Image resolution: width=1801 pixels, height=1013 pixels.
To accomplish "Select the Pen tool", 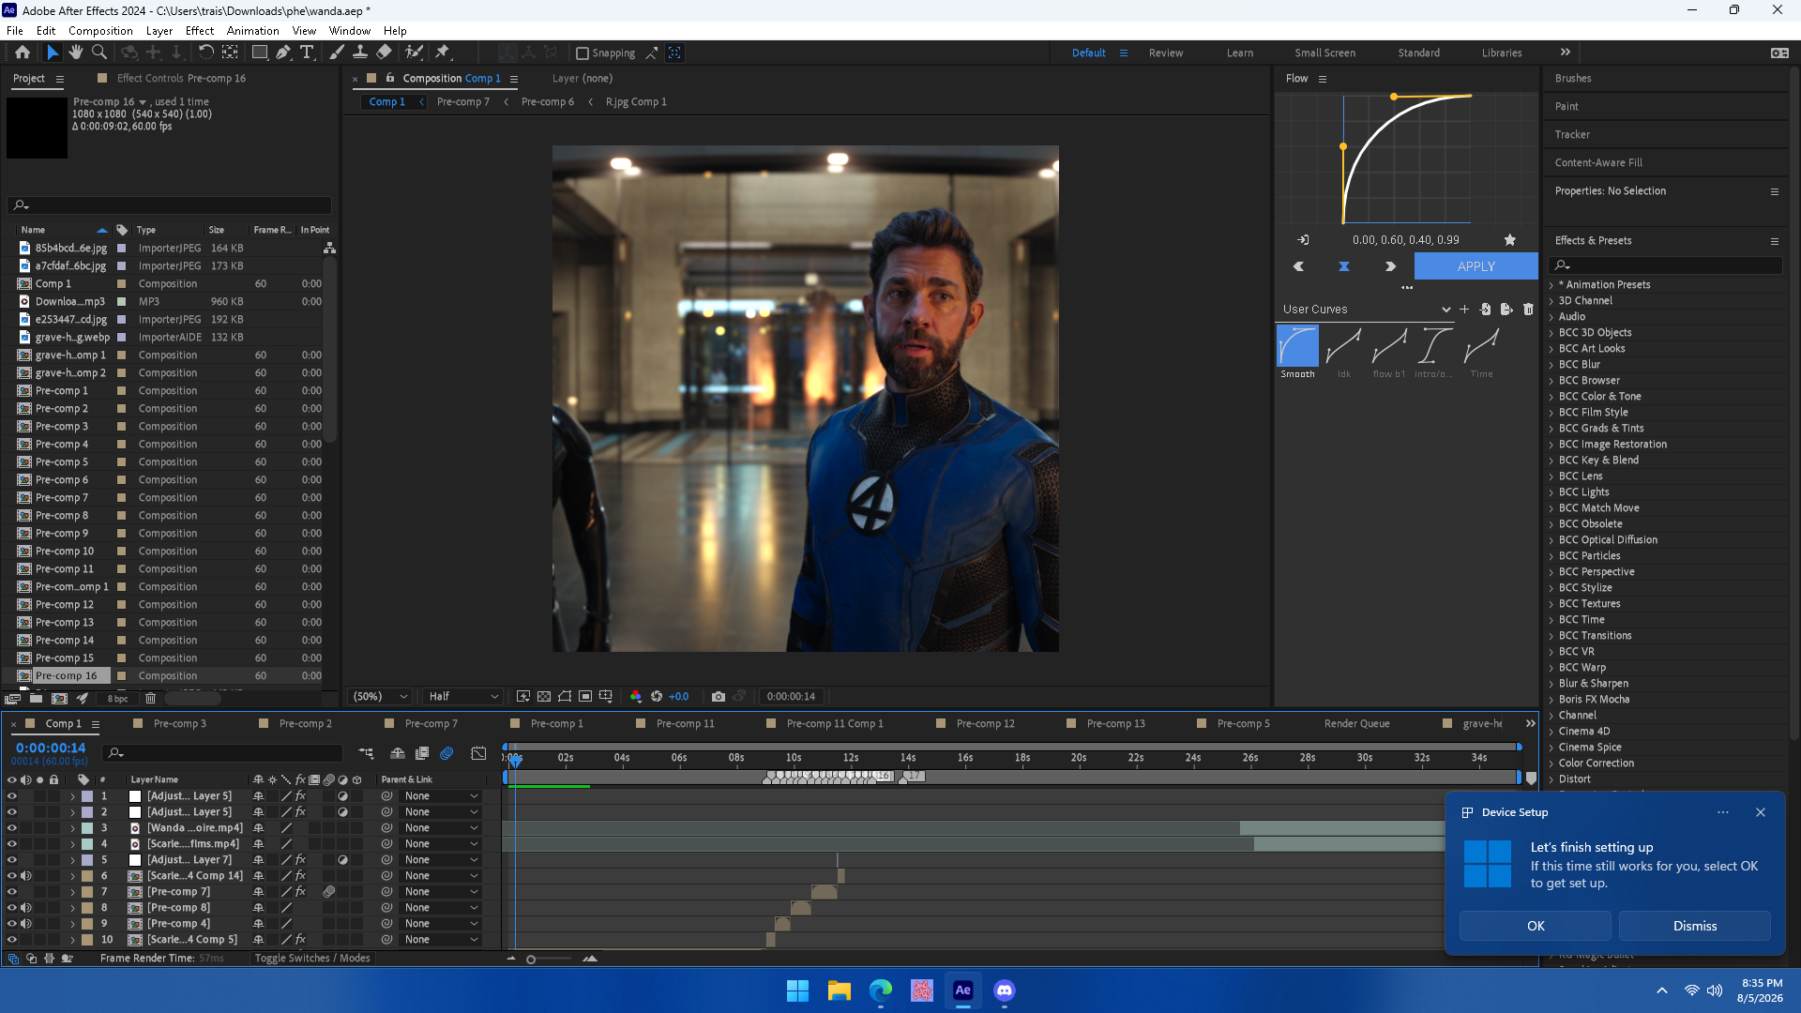I will (x=282, y=53).
